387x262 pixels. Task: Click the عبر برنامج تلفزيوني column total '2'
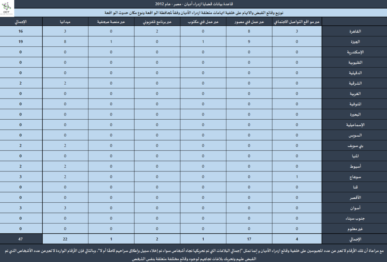pos(157,239)
